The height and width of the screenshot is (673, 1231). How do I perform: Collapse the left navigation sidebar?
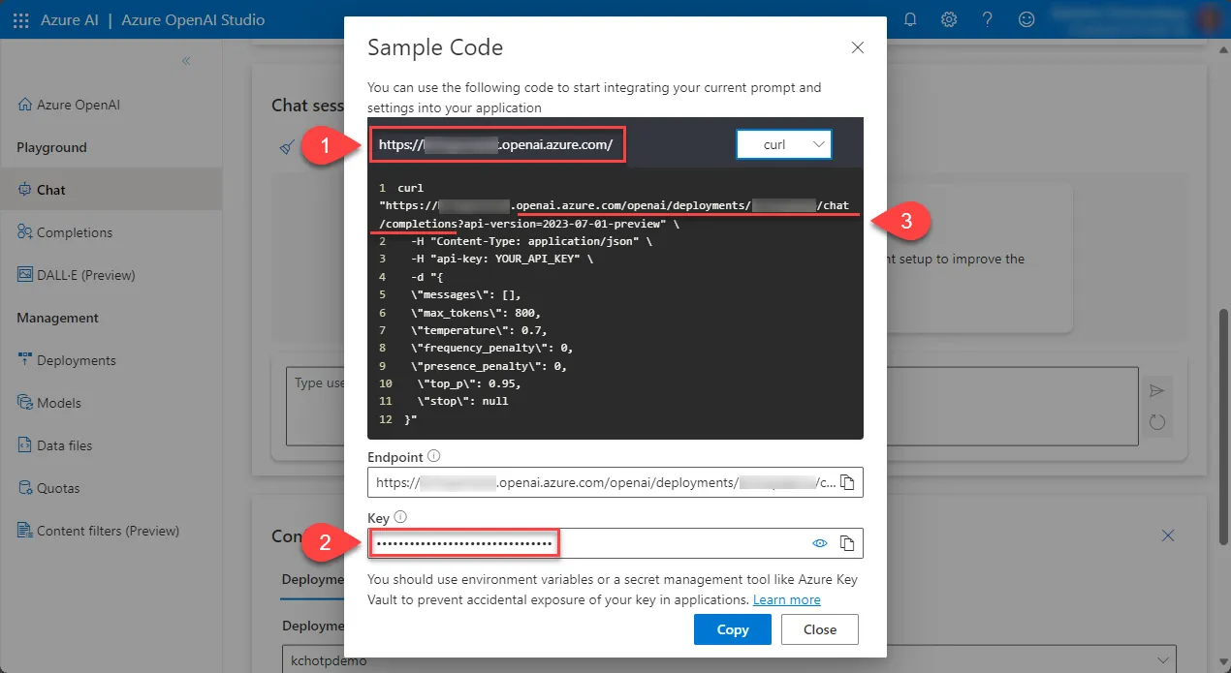click(186, 61)
